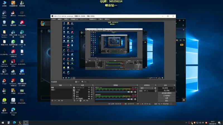Click transition duration 300 ms field
The image size is (223, 125).
(149, 91)
